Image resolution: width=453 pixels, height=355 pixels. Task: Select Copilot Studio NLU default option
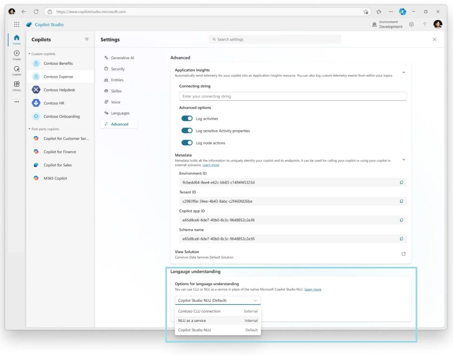218,330
